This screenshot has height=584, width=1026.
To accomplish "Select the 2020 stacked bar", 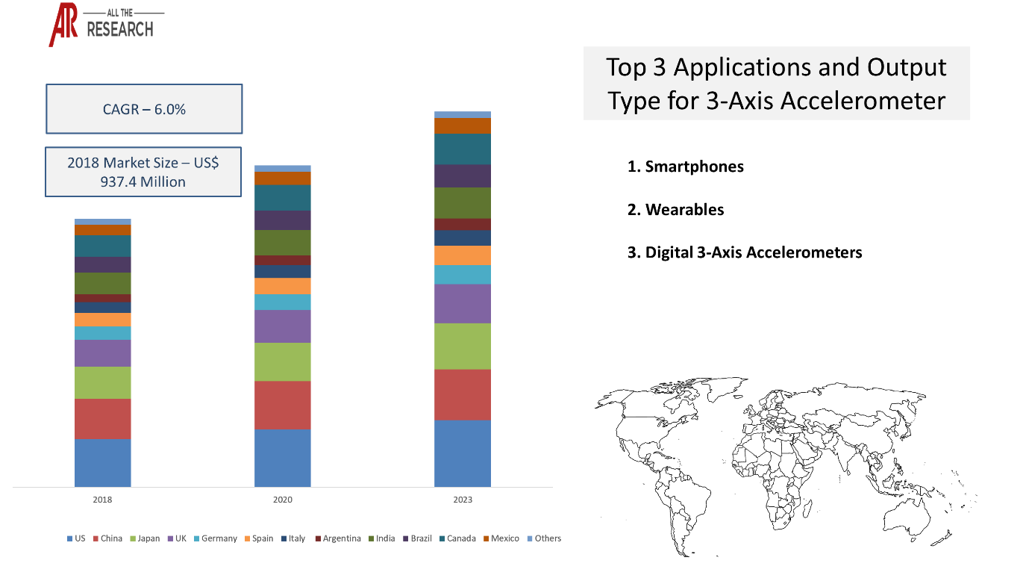I will pyautogui.click(x=283, y=325).
